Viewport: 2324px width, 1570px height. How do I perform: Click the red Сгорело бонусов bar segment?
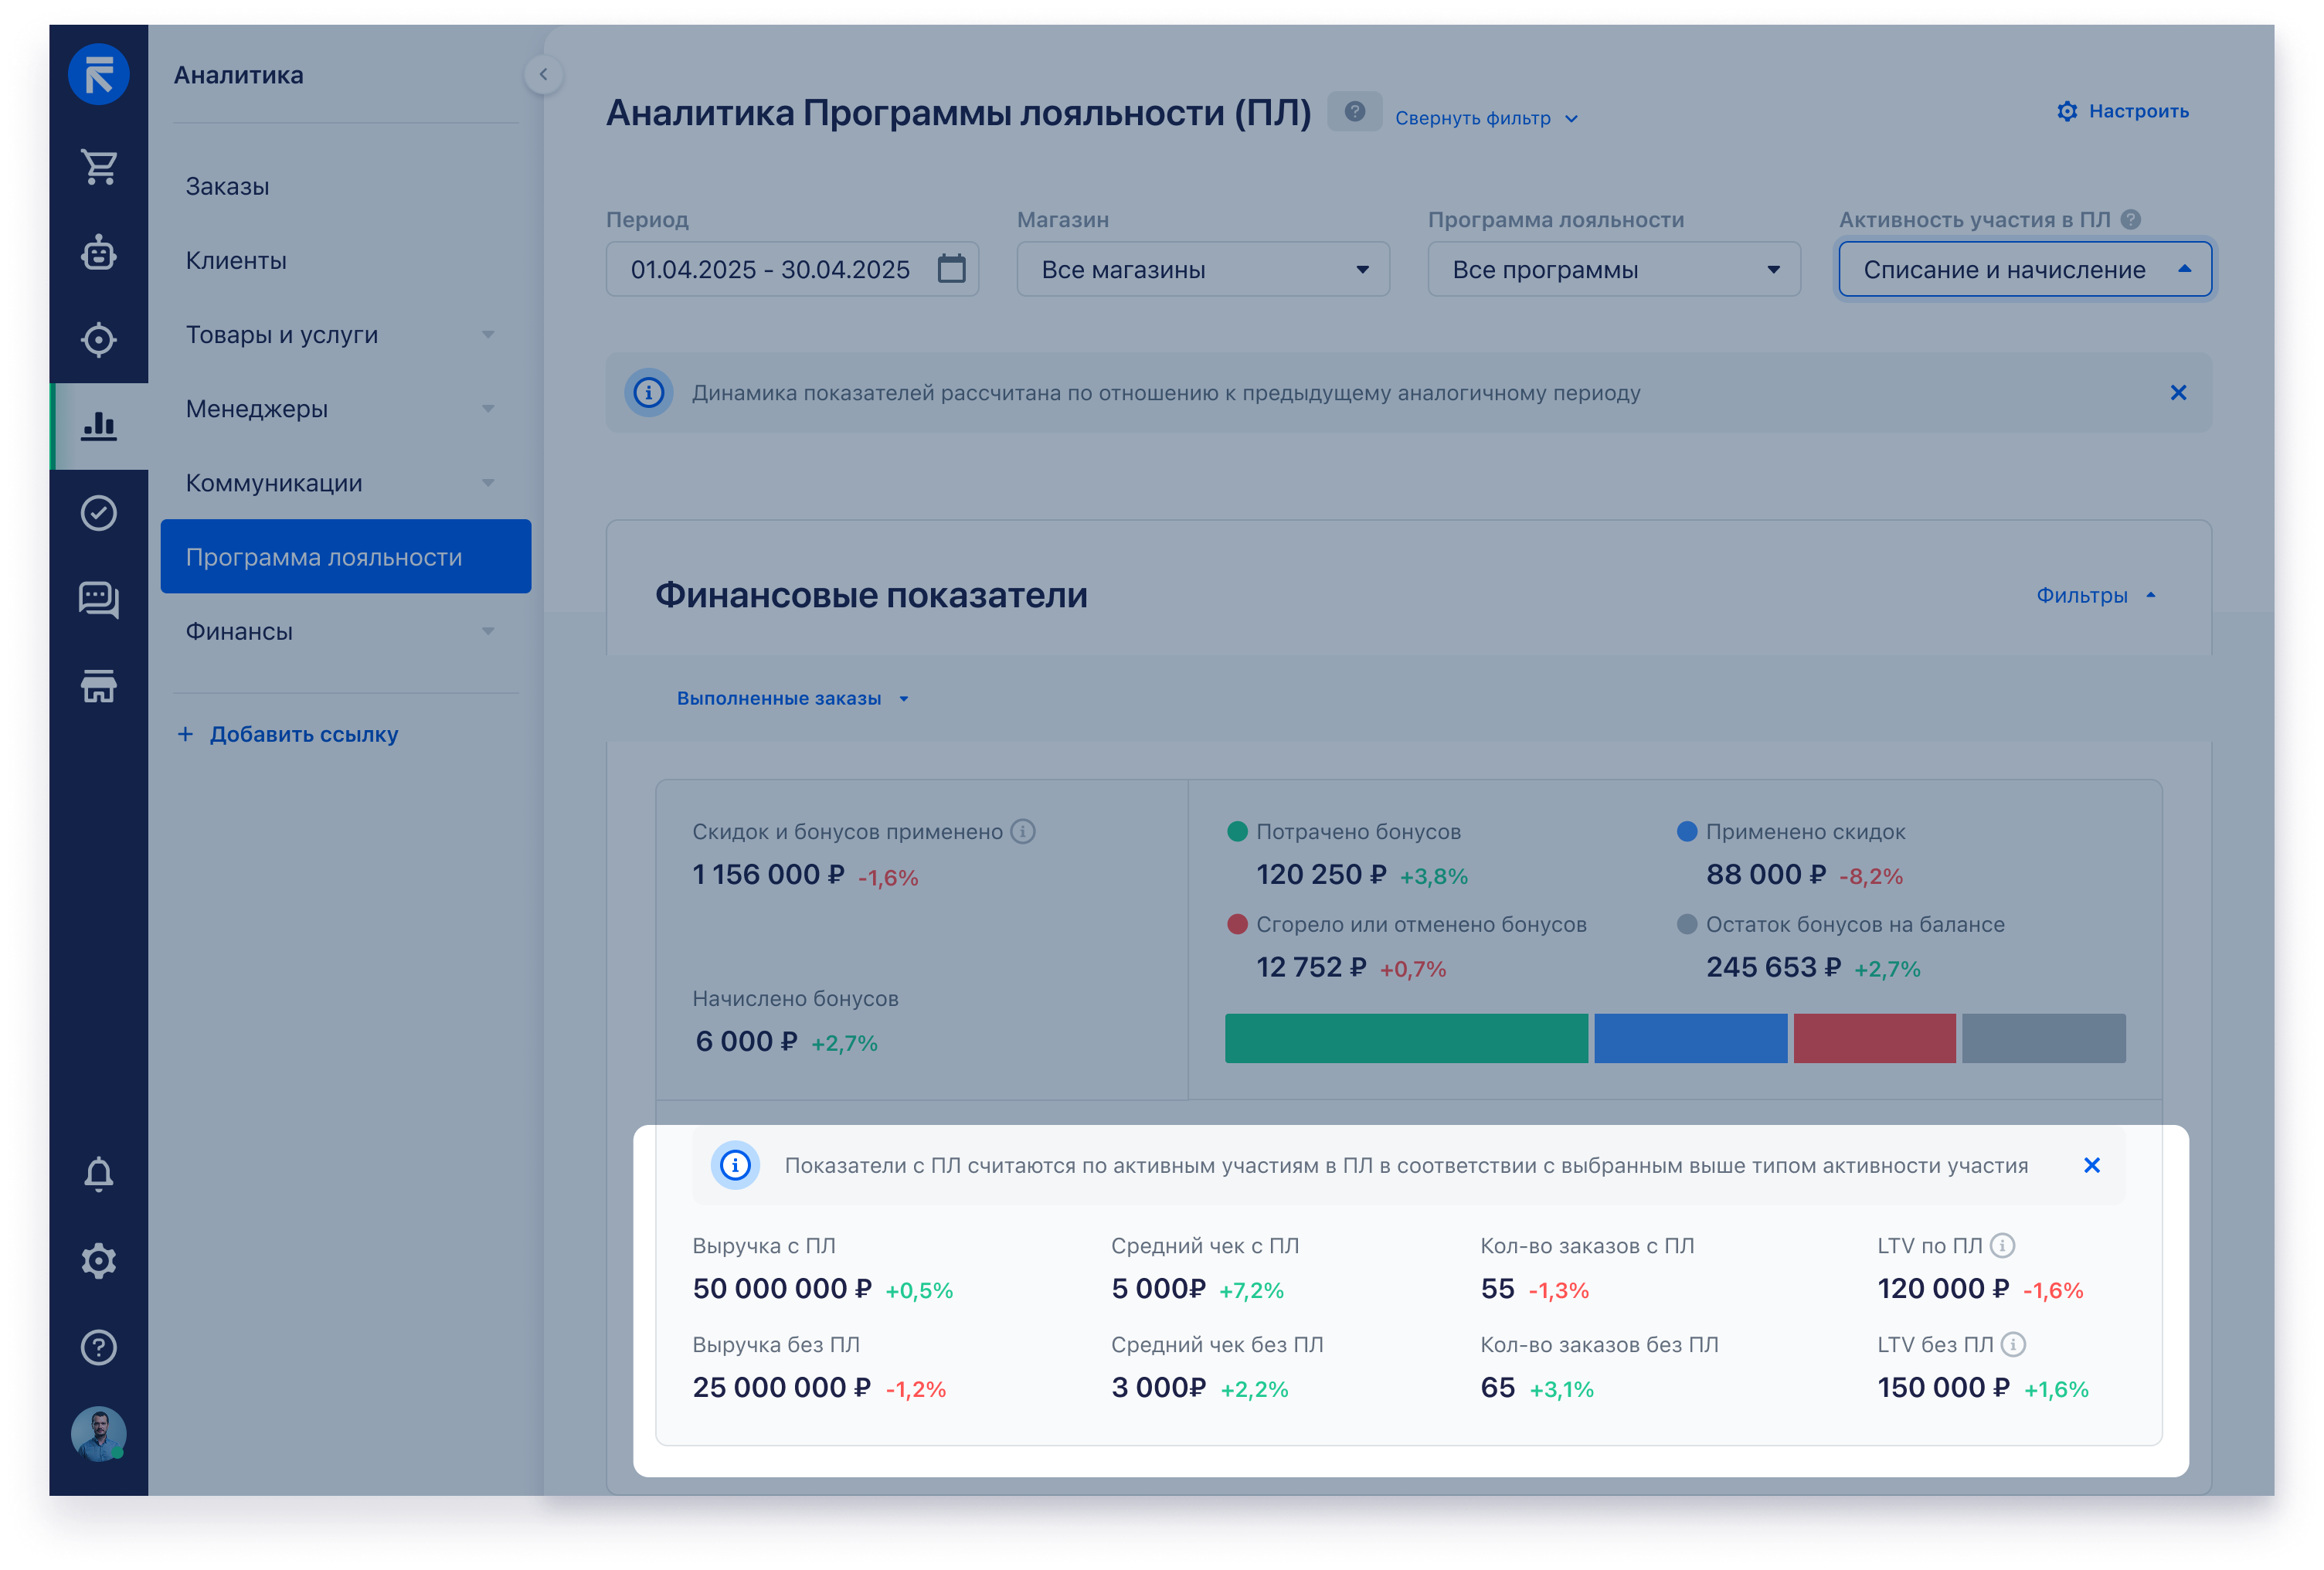[1874, 1037]
